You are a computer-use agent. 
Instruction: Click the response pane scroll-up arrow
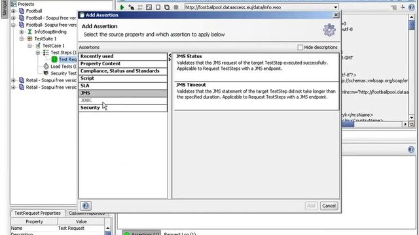tap(412, 18)
